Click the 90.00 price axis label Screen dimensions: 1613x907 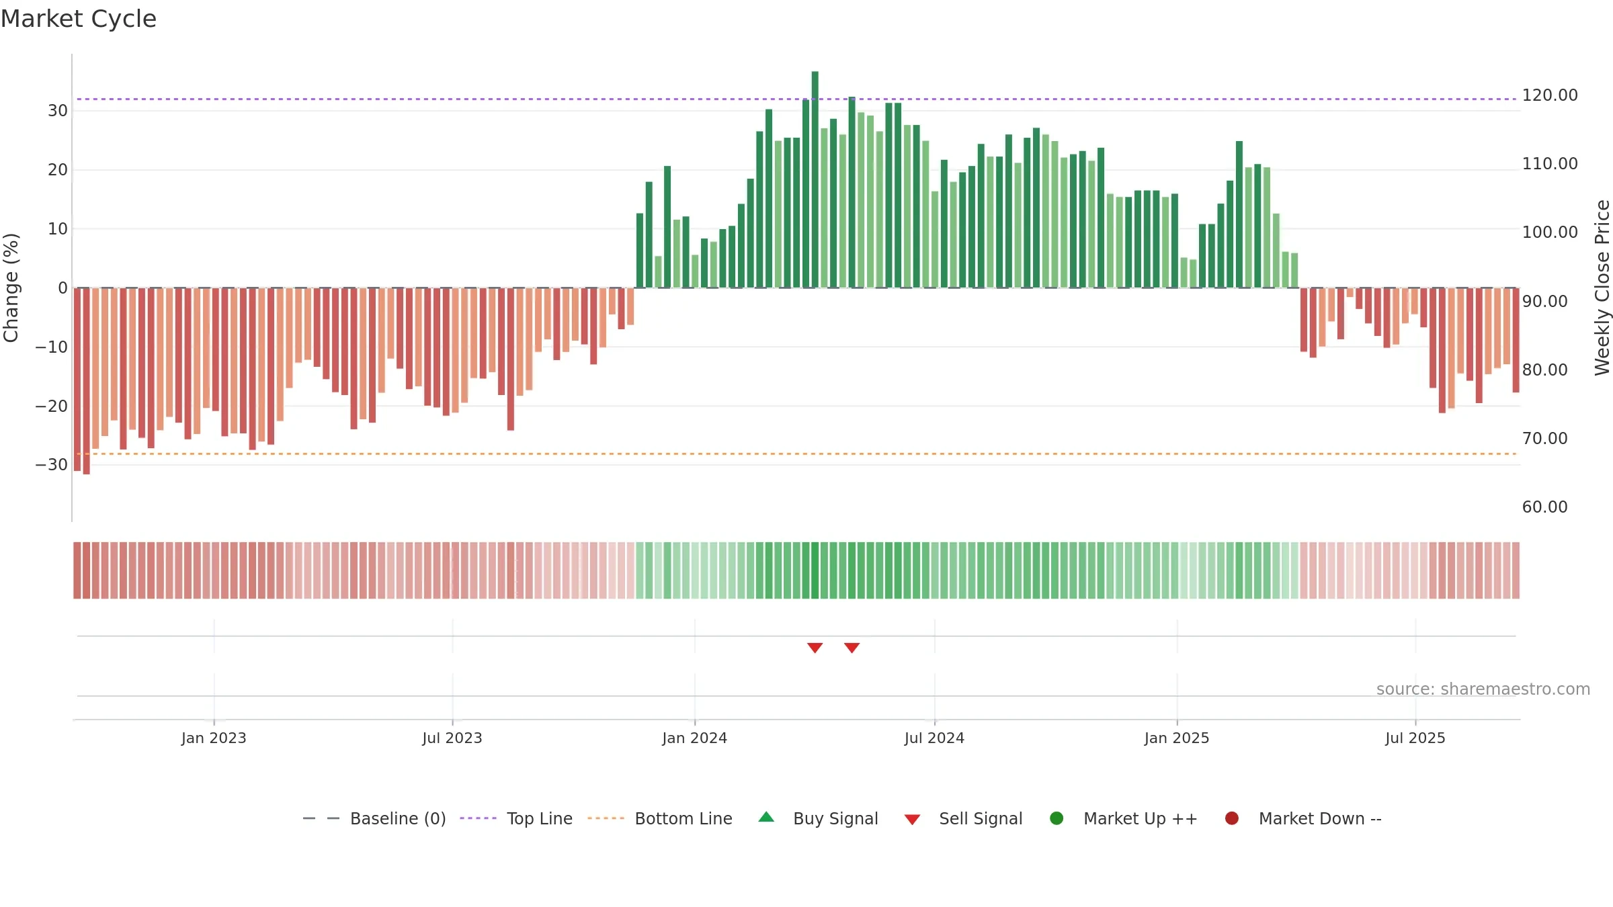pos(1545,302)
